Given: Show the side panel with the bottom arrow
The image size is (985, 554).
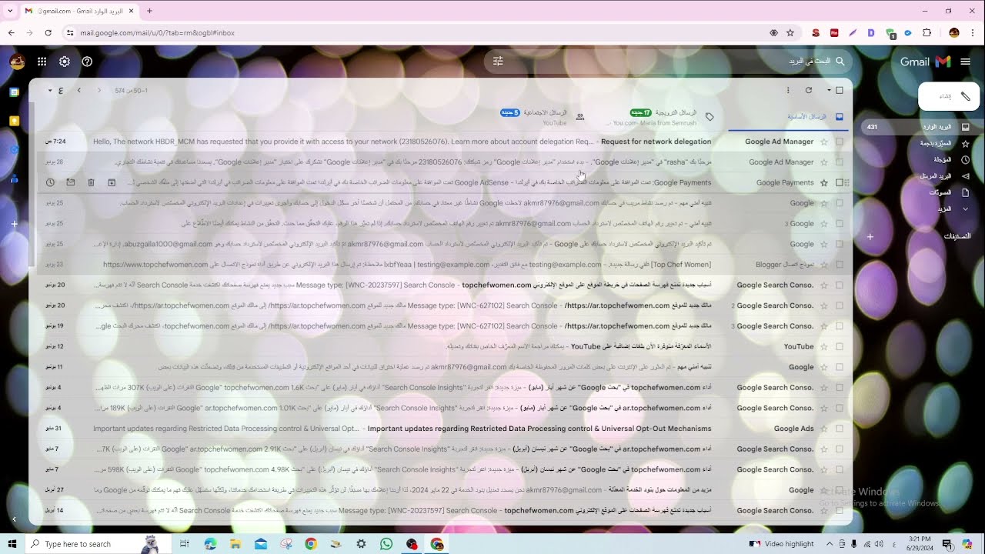Looking at the screenshot, I should click(x=14, y=519).
